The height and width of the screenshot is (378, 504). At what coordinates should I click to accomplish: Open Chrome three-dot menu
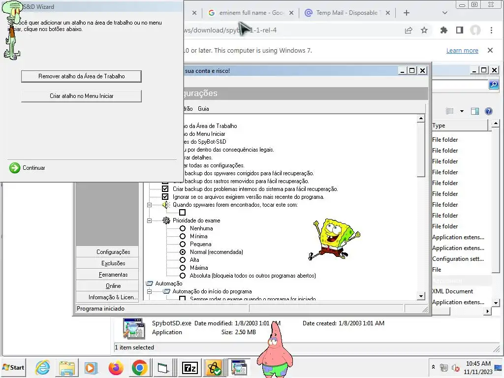492,30
